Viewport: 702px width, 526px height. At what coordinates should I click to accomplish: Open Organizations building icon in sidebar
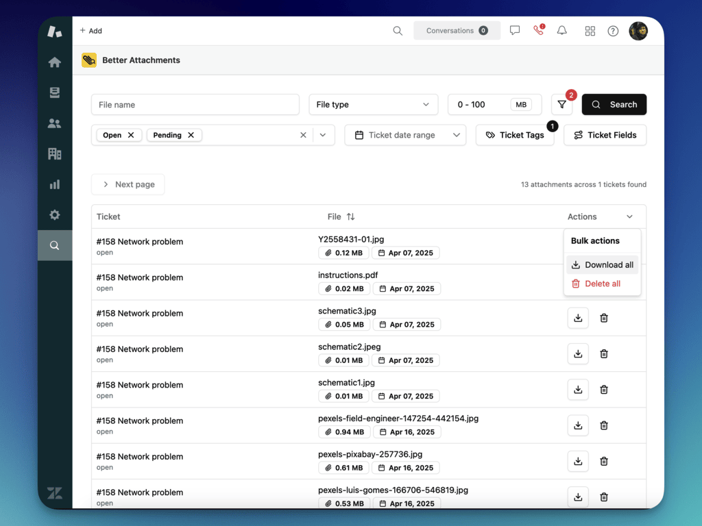pyautogui.click(x=55, y=154)
